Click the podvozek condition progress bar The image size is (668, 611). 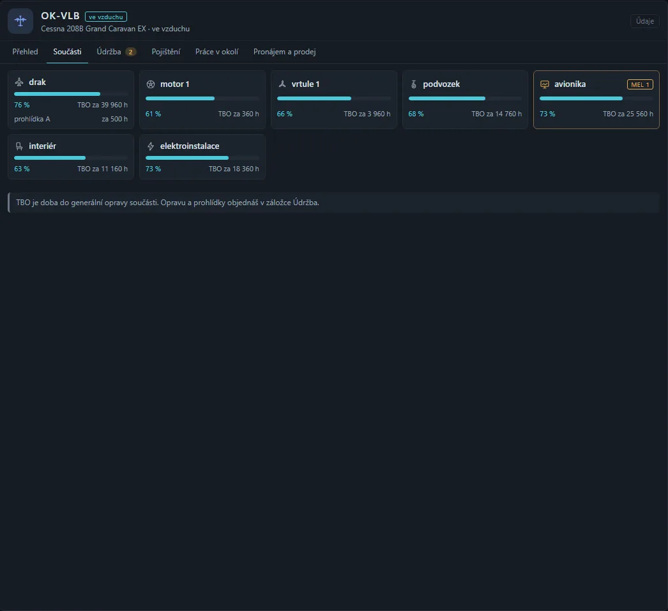[465, 98]
